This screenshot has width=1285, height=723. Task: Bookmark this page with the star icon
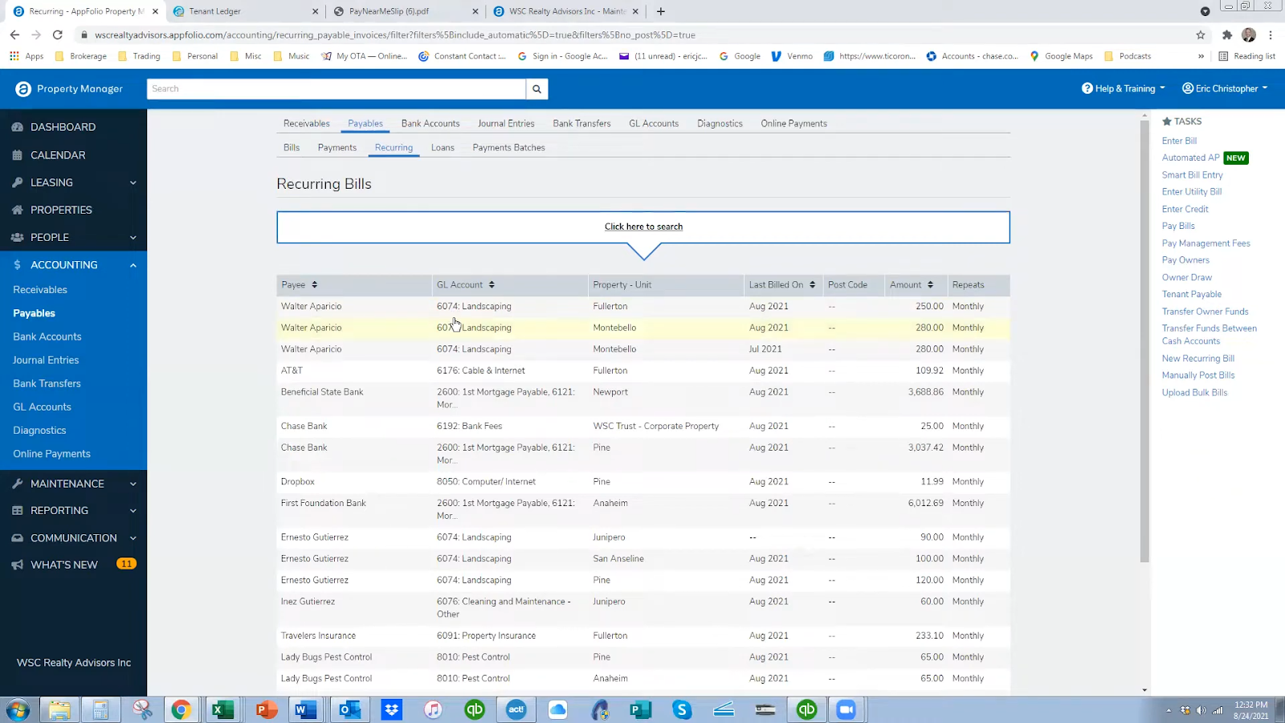click(x=1201, y=35)
